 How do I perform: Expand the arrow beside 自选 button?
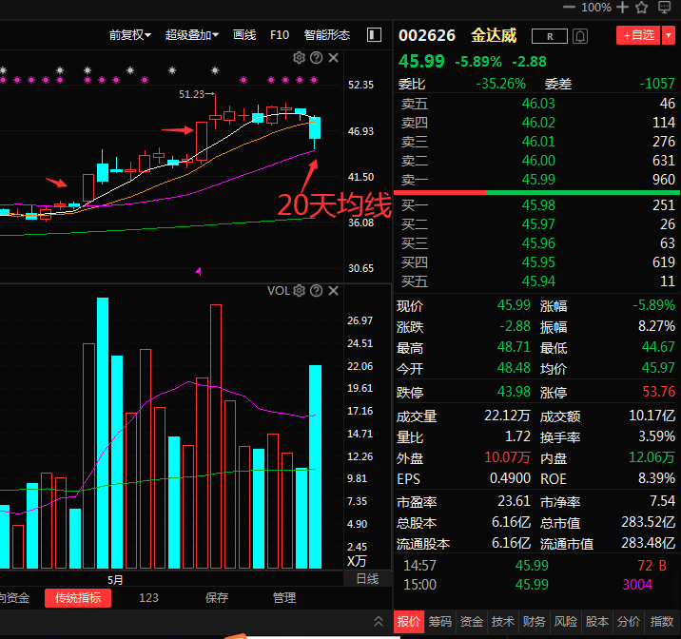click(669, 35)
